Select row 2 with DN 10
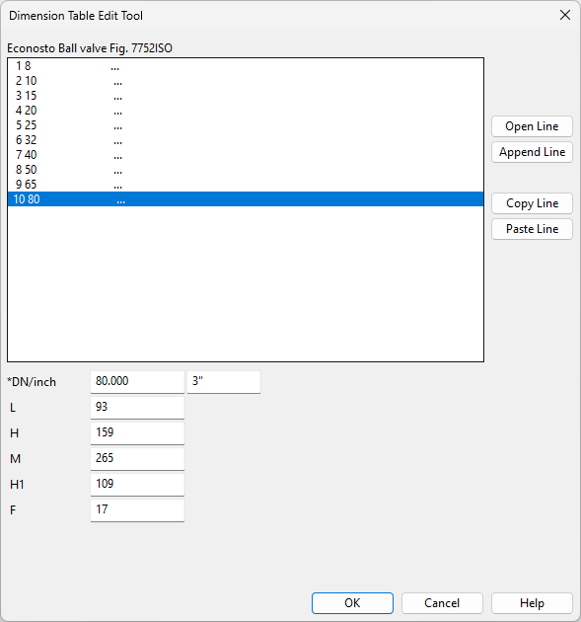 (246, 81)
